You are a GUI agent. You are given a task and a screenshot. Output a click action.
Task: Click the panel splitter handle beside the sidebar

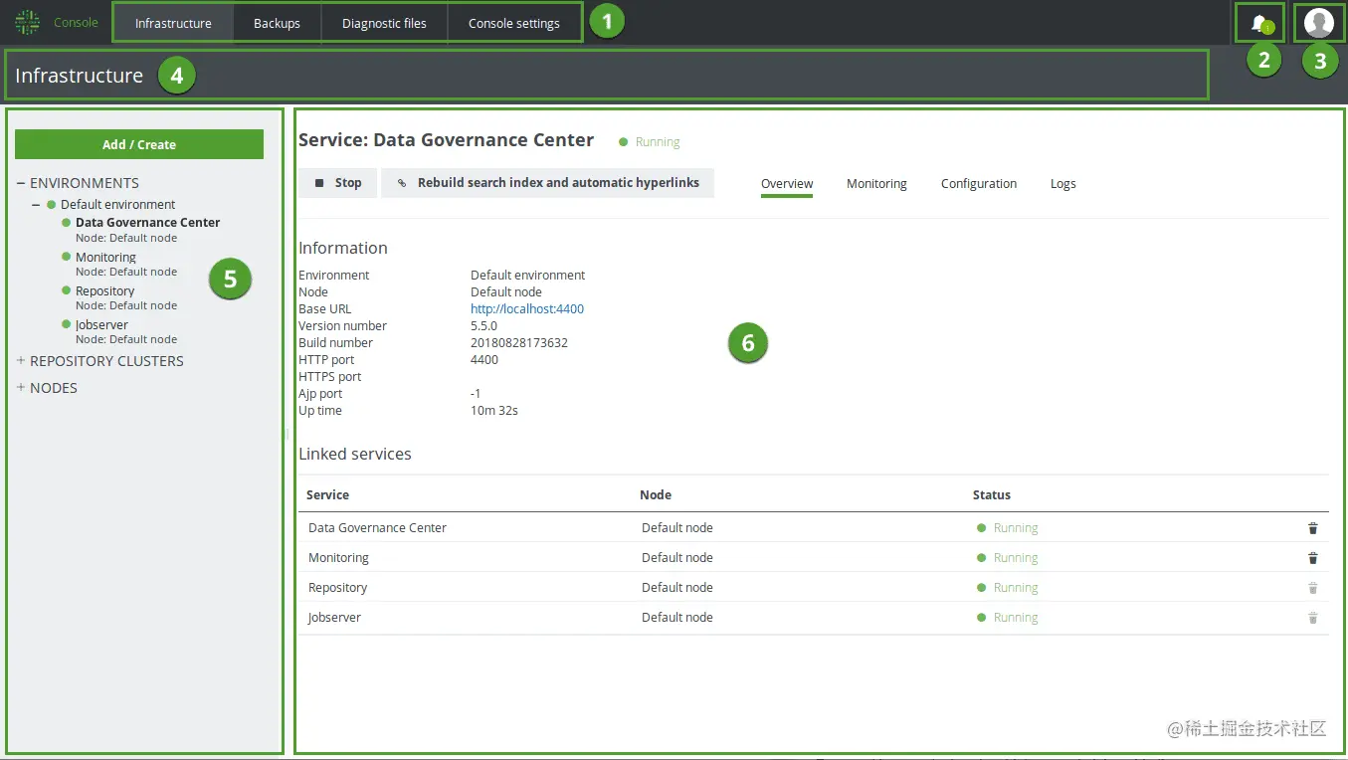tap(287, 434)
